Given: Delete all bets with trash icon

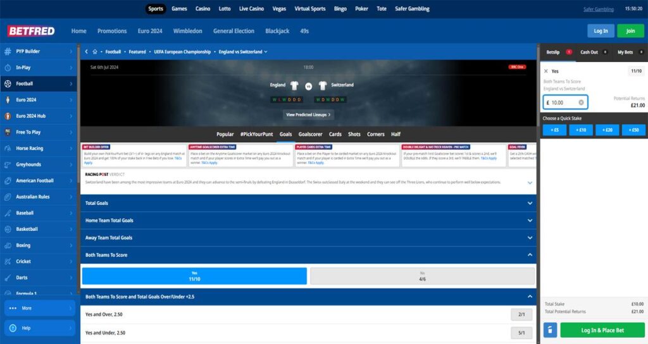Looking at the screenshot, I should coord(550,330).
